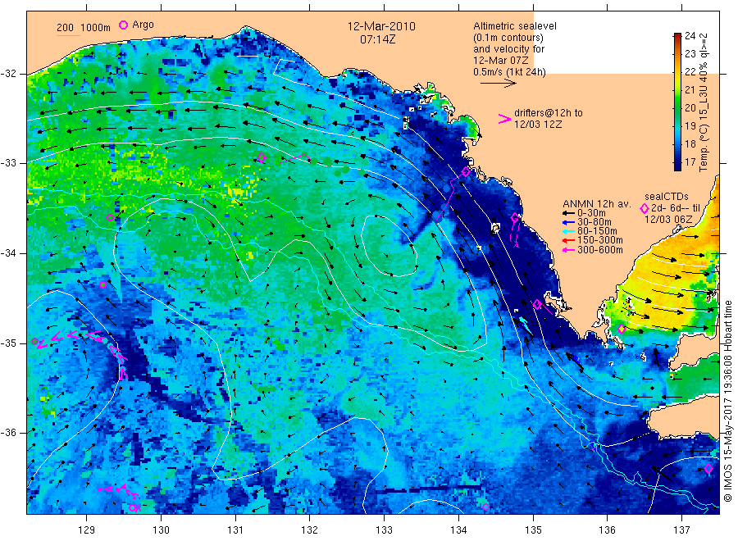Pick dark red 24°C end of color bar

pos(677,36)
